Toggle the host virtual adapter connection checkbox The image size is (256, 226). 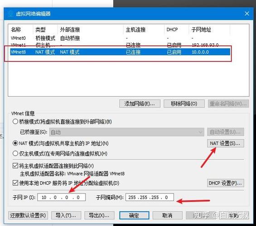pyautogui.click(x=15, y=166)
